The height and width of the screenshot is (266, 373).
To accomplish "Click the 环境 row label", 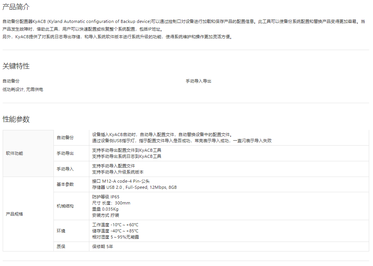I will (x=61, y=231).
